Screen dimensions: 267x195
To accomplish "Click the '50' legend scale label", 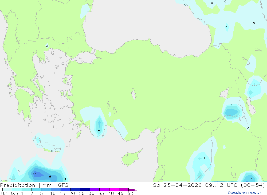I will click(131, 193).
